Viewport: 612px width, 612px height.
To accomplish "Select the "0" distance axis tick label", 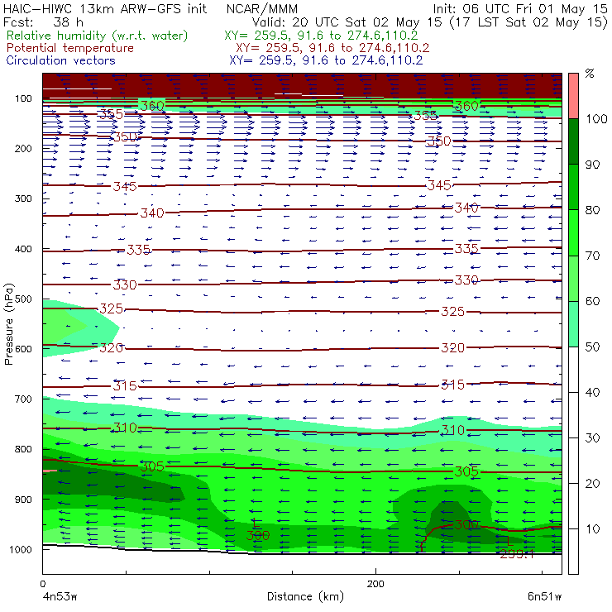I will (x=42, y=584).
